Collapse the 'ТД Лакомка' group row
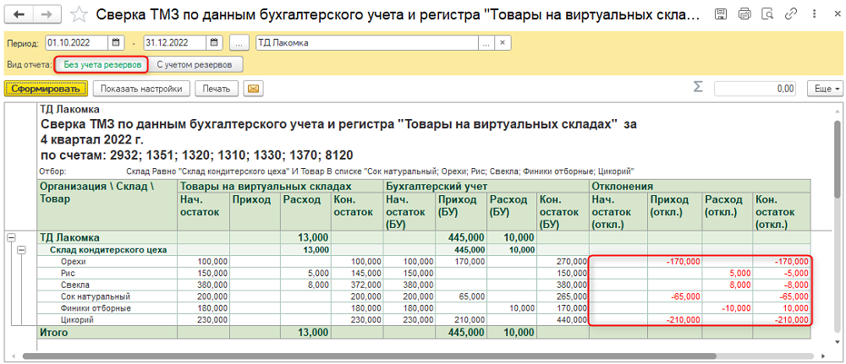846x364 pixels. [x=10, y=238]
